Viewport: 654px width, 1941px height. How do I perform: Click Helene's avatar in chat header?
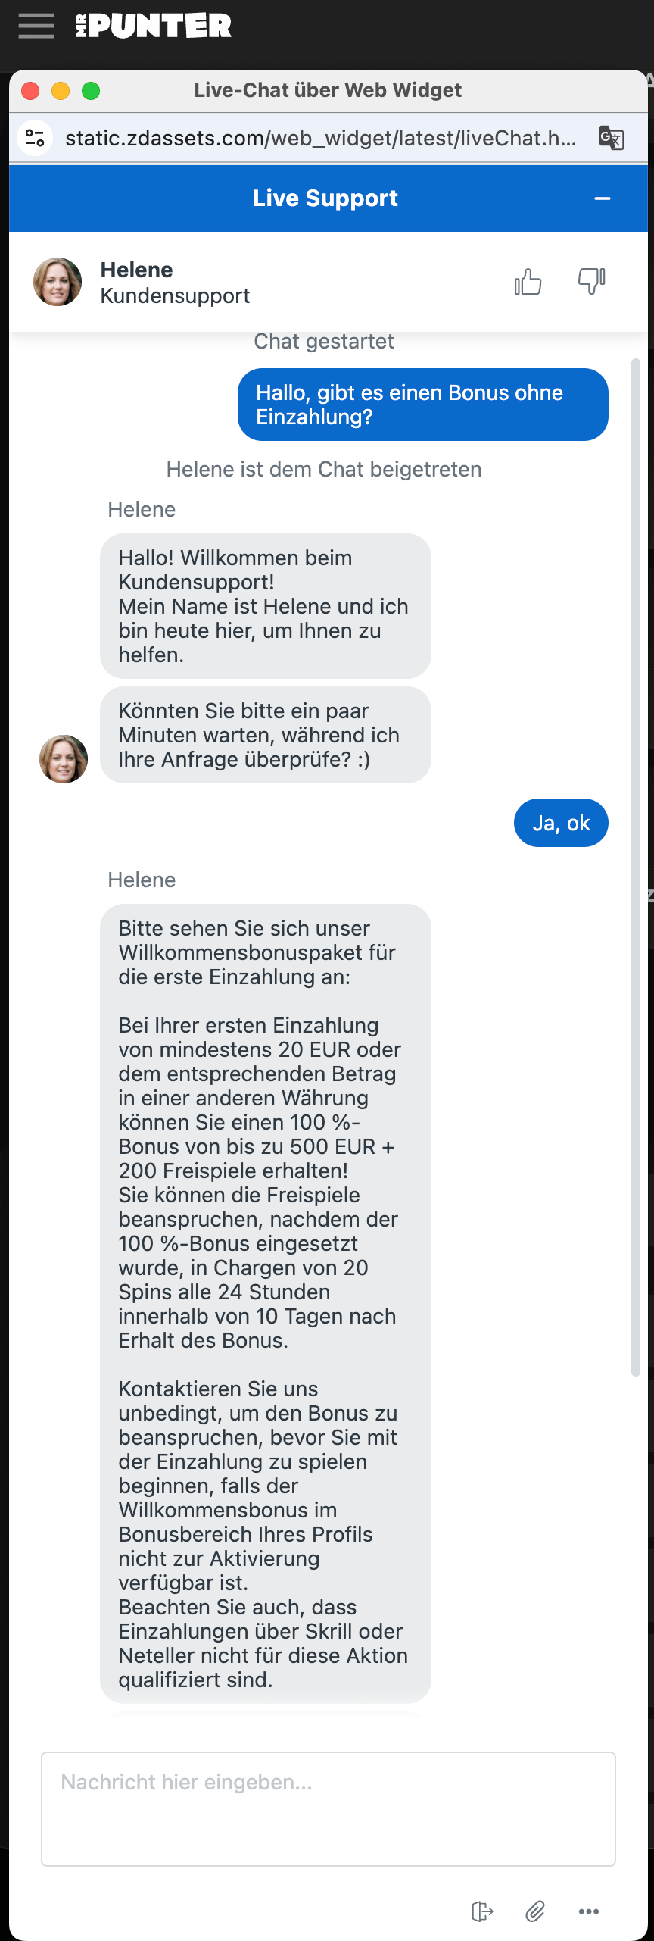pos(58,282)
